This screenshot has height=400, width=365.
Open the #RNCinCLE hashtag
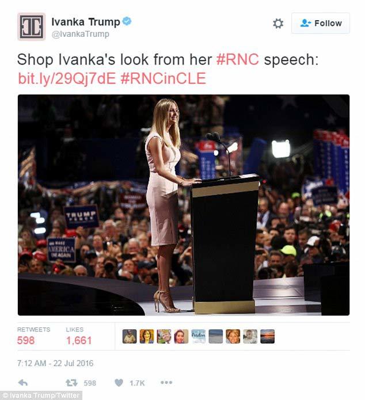[x=163, y=78]
